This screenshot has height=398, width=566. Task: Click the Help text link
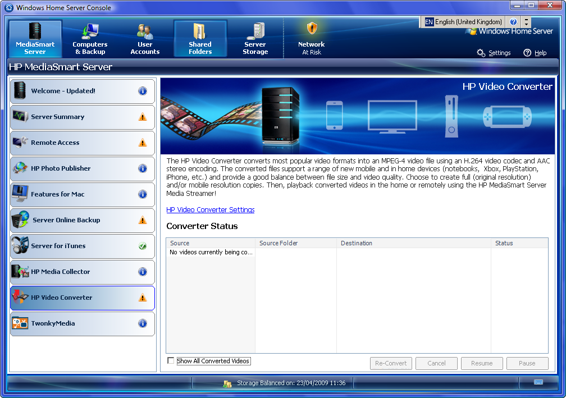540,53
